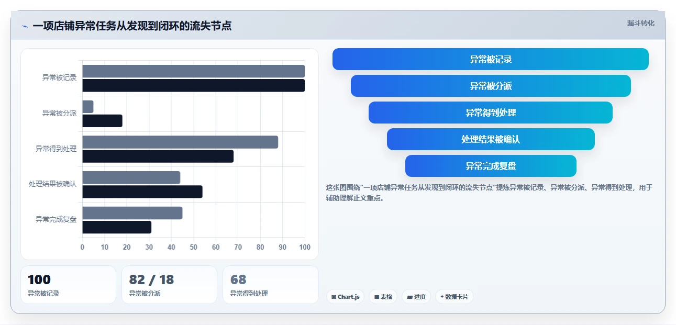
Task: Click the y-axis label 异常被分派 in the chart
Action: [x=60, y=113]
